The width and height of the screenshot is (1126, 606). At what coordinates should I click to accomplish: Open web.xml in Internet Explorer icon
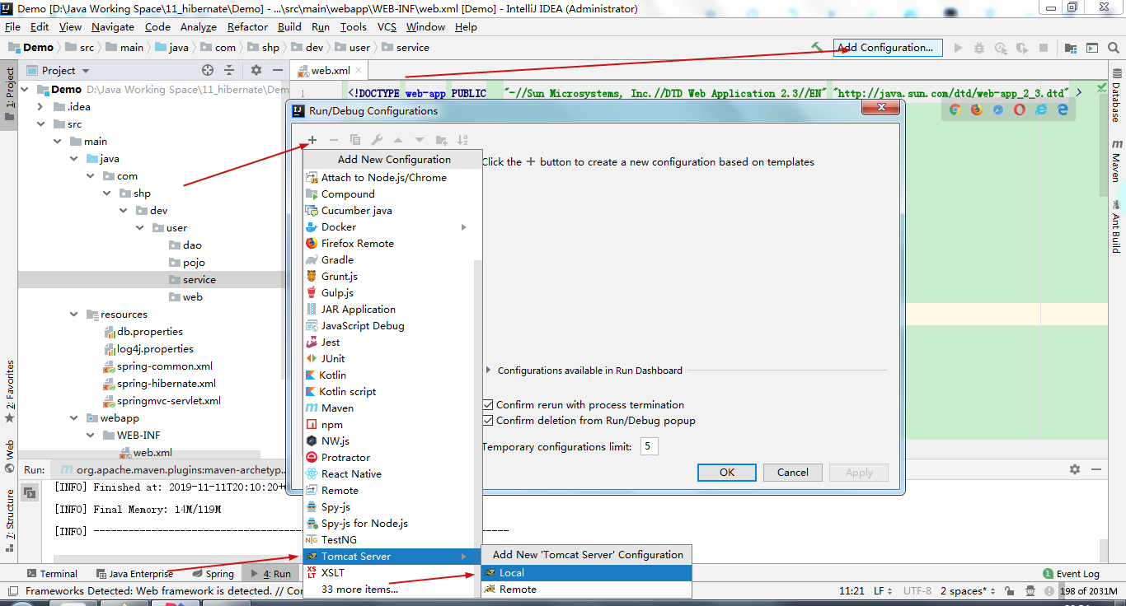click(x=1041, y=109)
